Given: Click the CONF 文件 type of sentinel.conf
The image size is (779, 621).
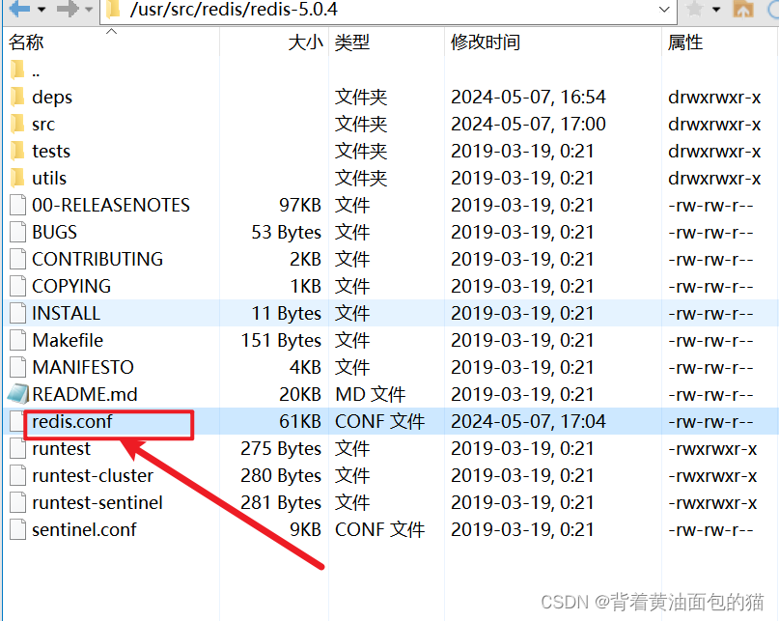Looking at the screenshot, I should (x=380, y=529).
